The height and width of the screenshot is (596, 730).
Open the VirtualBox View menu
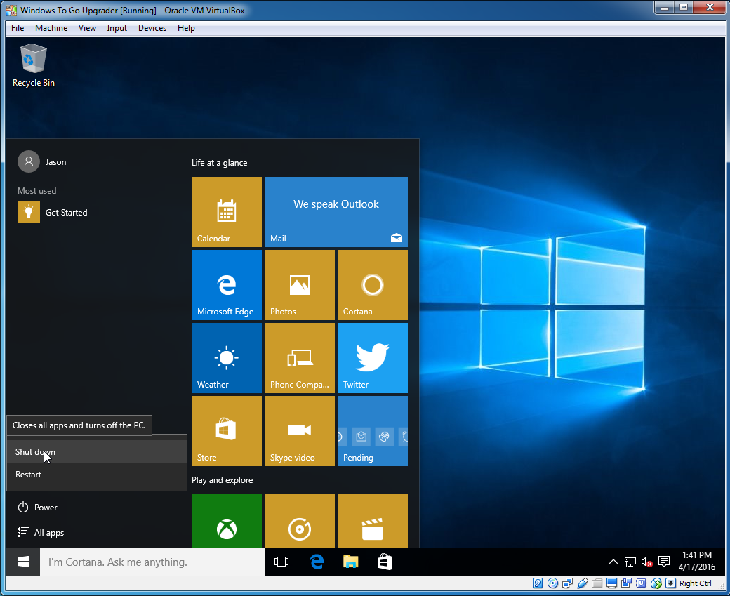(87, 28)
